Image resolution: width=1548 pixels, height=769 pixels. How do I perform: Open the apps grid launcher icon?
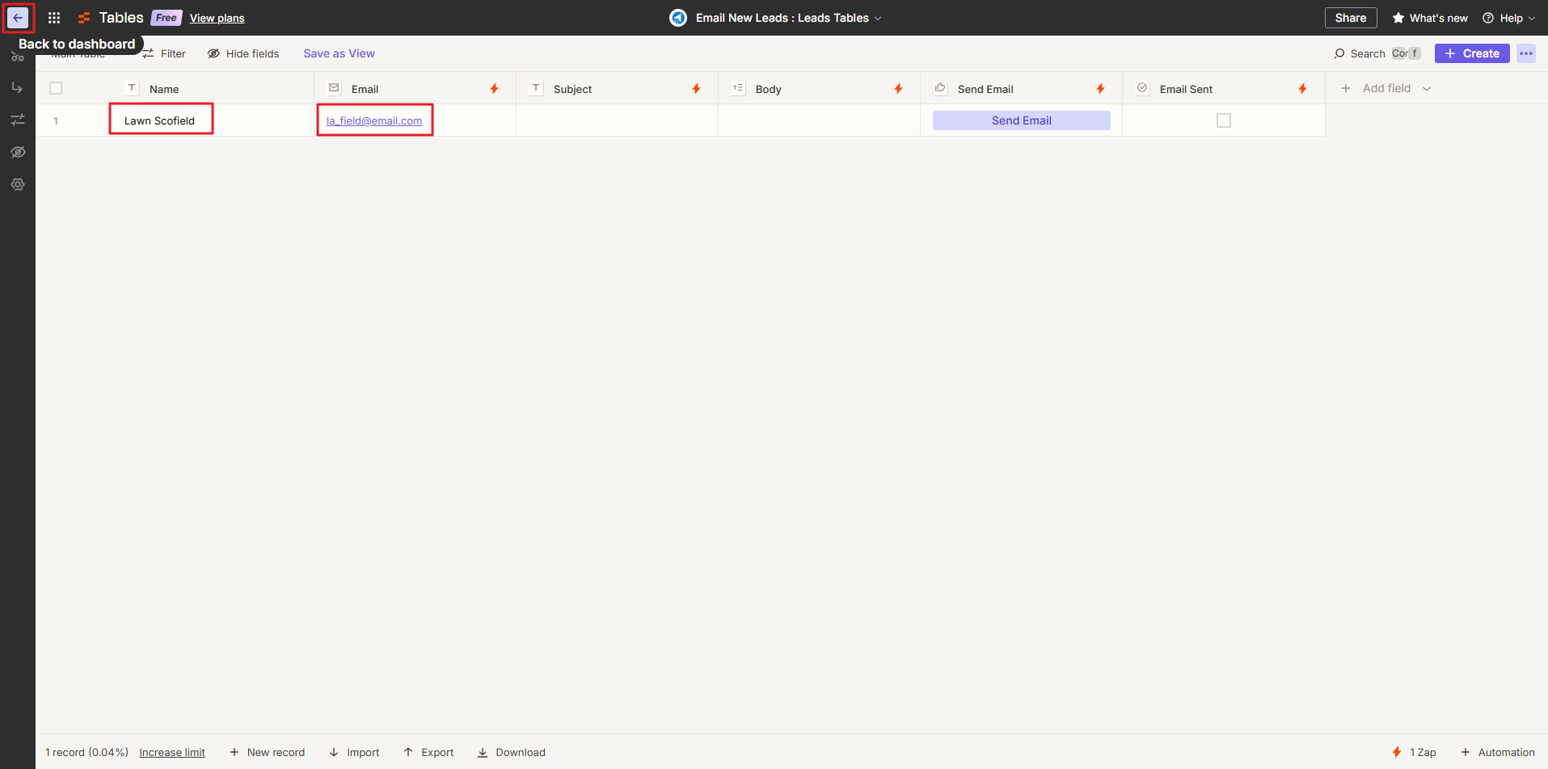[54, 18]
